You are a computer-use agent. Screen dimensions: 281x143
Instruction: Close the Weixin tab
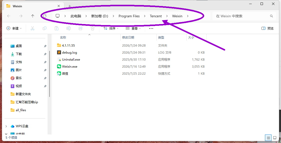click(59, 6)
